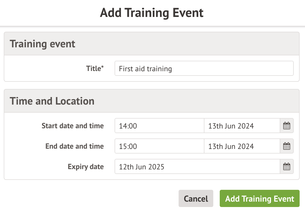Click the 'Time and Location' section header
305x214 pixels.
tap(52, 101)
